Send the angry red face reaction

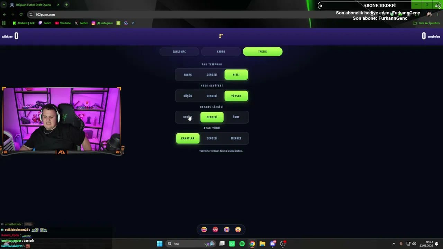click(215, 230)
